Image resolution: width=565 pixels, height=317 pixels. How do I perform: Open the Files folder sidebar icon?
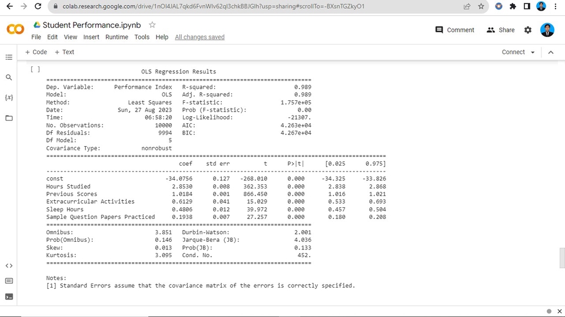[x=9, y=118]
